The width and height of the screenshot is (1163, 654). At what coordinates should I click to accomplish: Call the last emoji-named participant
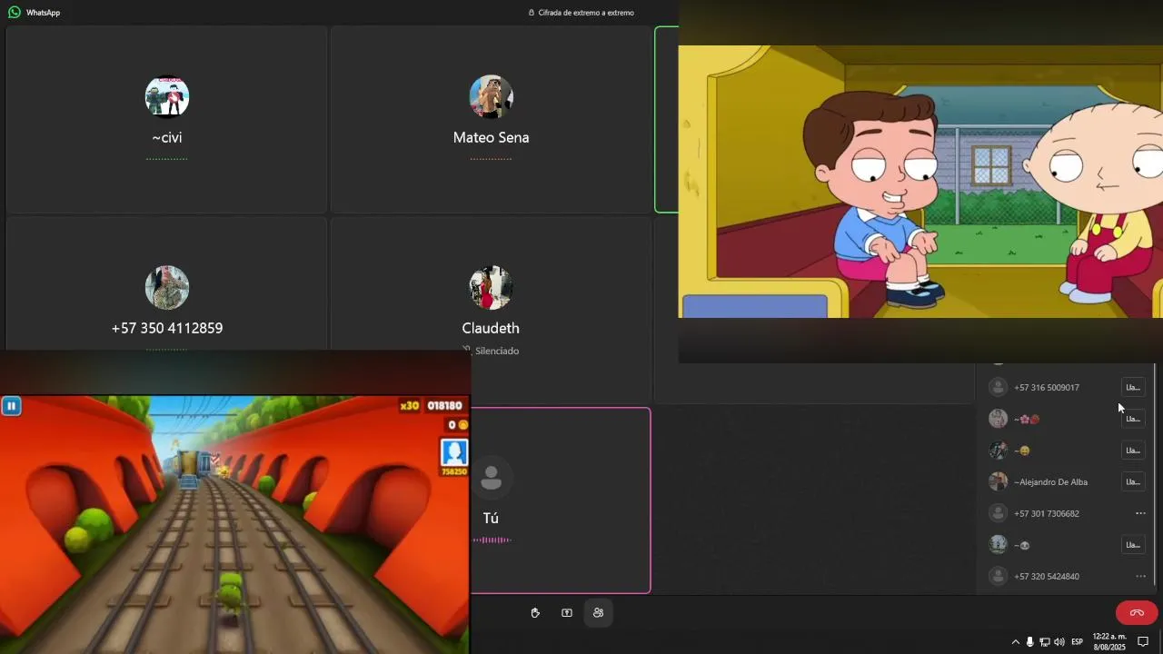(x=1133, y=545)
